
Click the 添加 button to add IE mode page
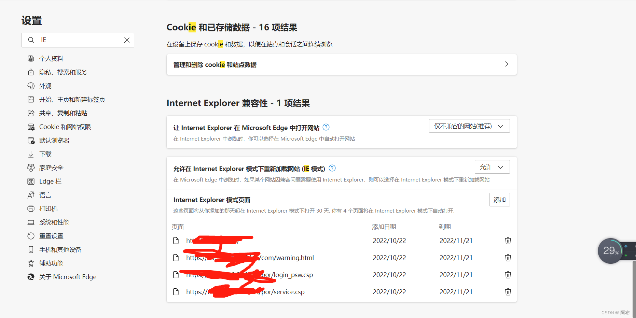(499, 200)
